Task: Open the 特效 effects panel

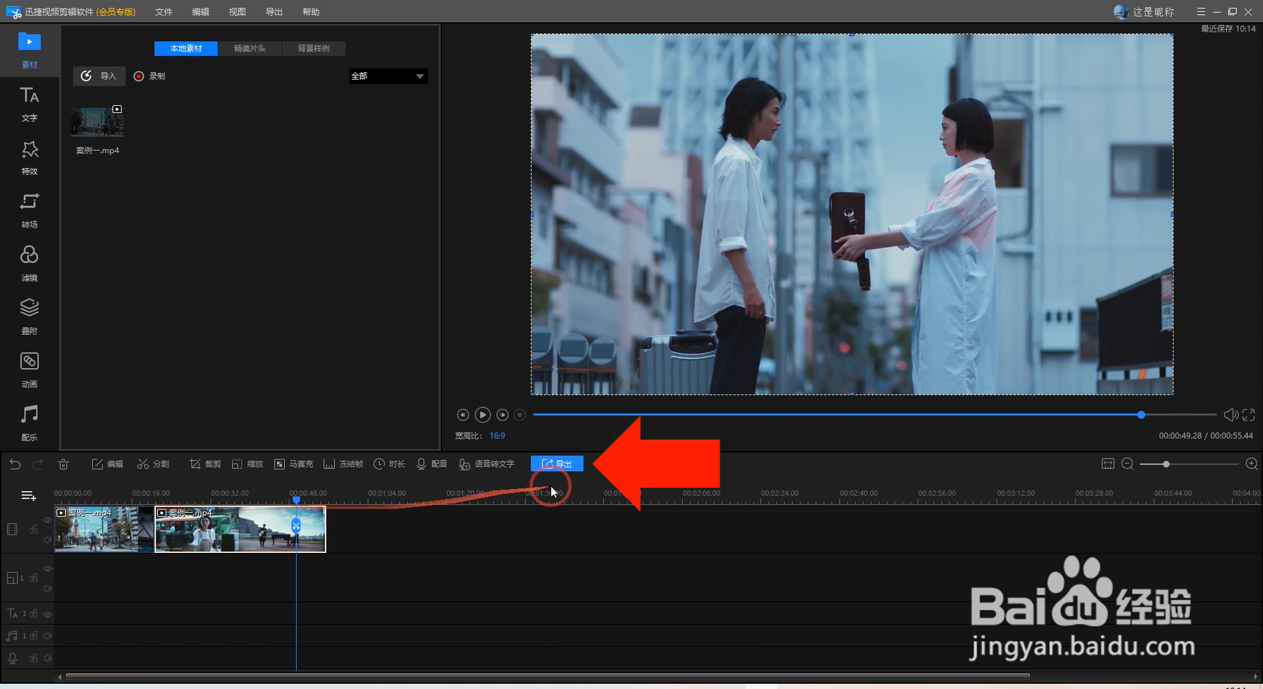Action: (x=29, y=157)
